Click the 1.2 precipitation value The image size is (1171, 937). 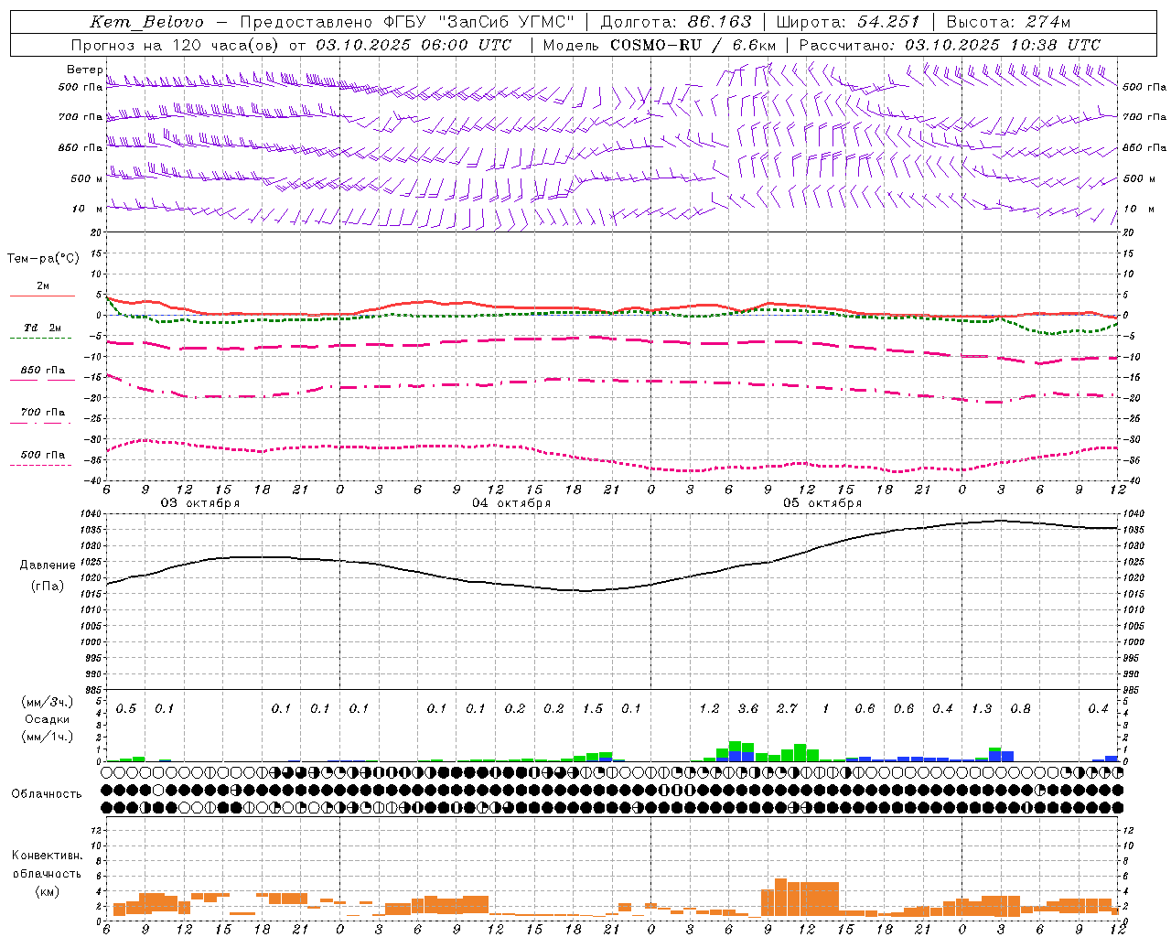tap(709, 709)
